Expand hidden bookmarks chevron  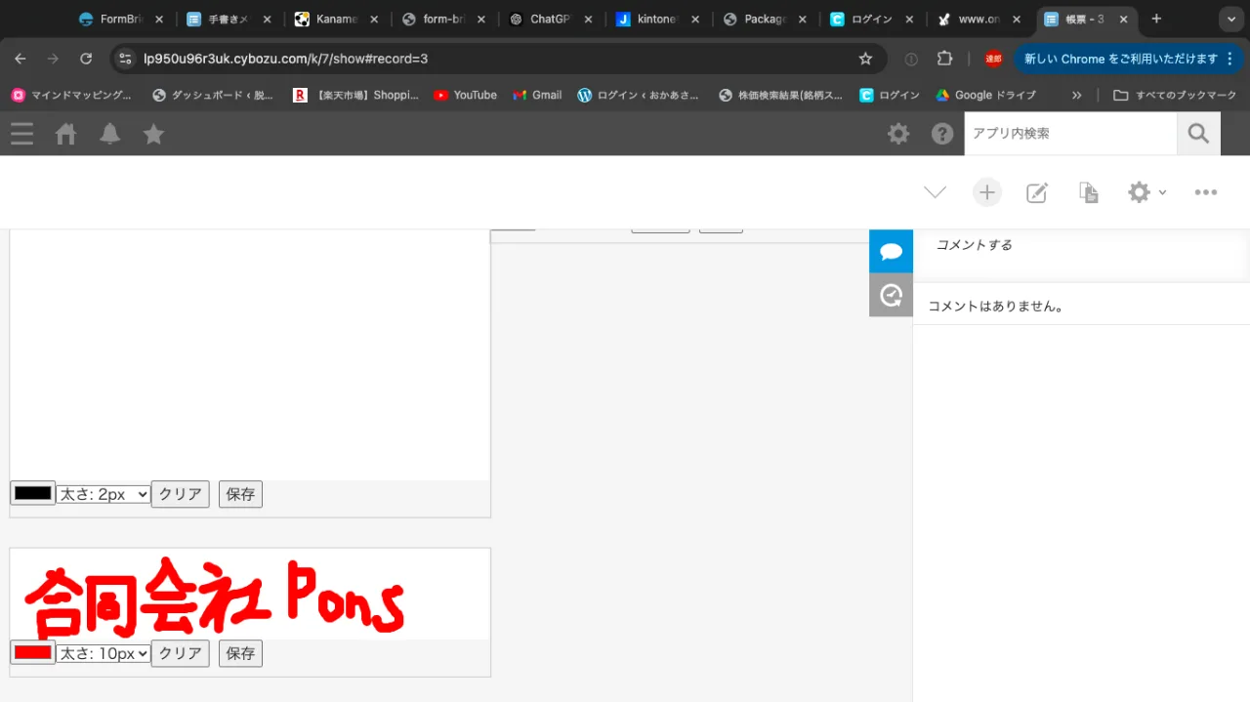click(x=1077, y=95)
